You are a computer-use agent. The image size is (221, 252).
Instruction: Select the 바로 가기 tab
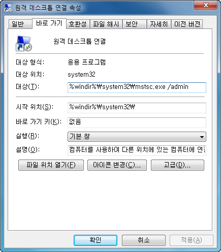pyautogui.click(x=49, y=23)
